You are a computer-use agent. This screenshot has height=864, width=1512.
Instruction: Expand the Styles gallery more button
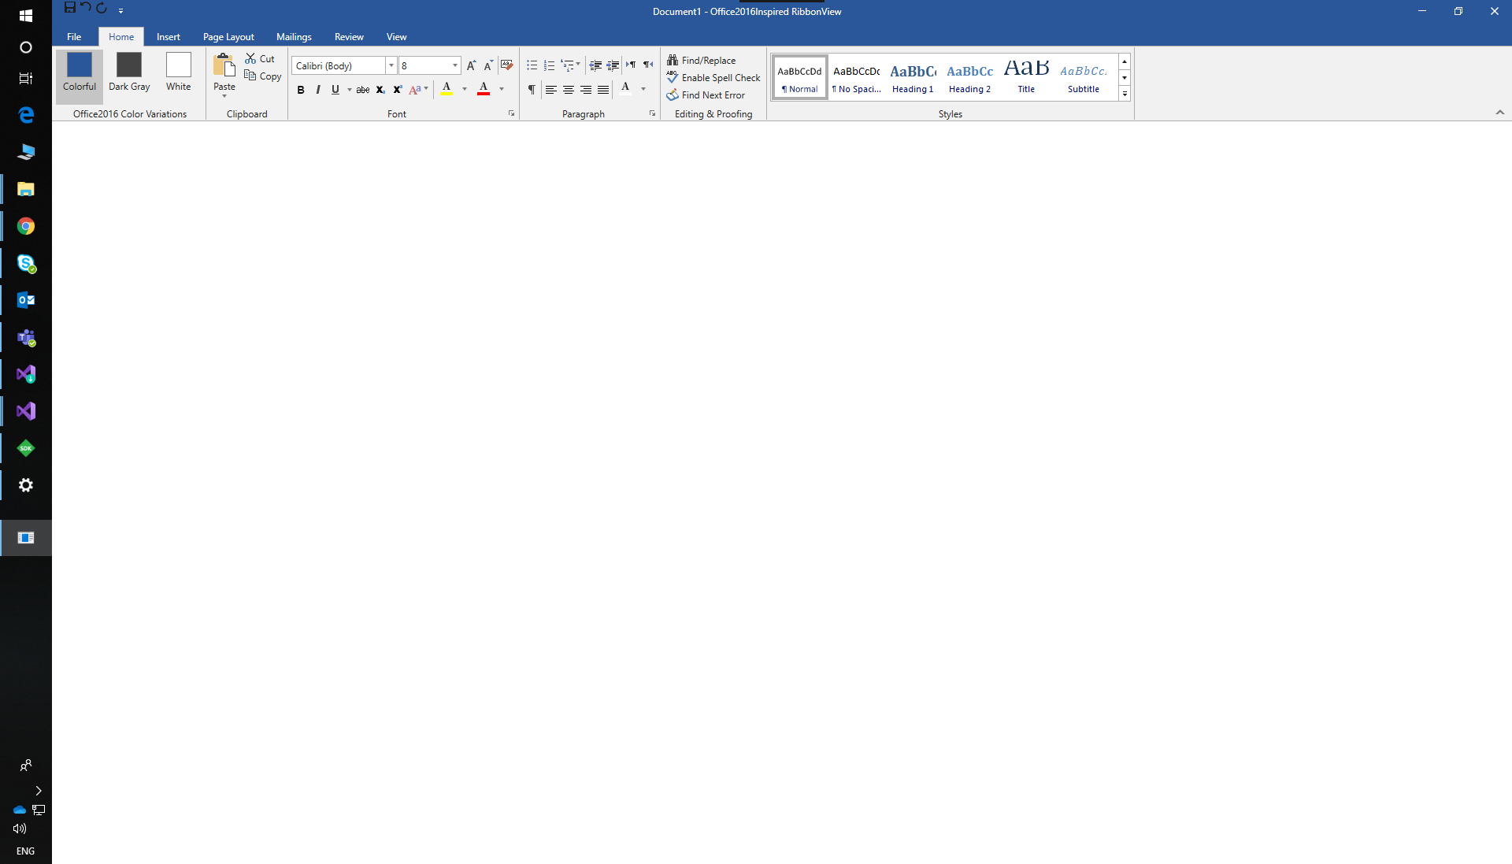1125,94
